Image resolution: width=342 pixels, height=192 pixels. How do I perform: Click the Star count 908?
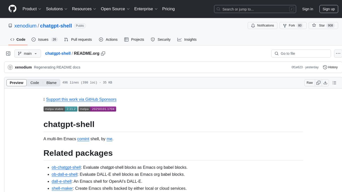pyautogui.click(x=330, y=26)
